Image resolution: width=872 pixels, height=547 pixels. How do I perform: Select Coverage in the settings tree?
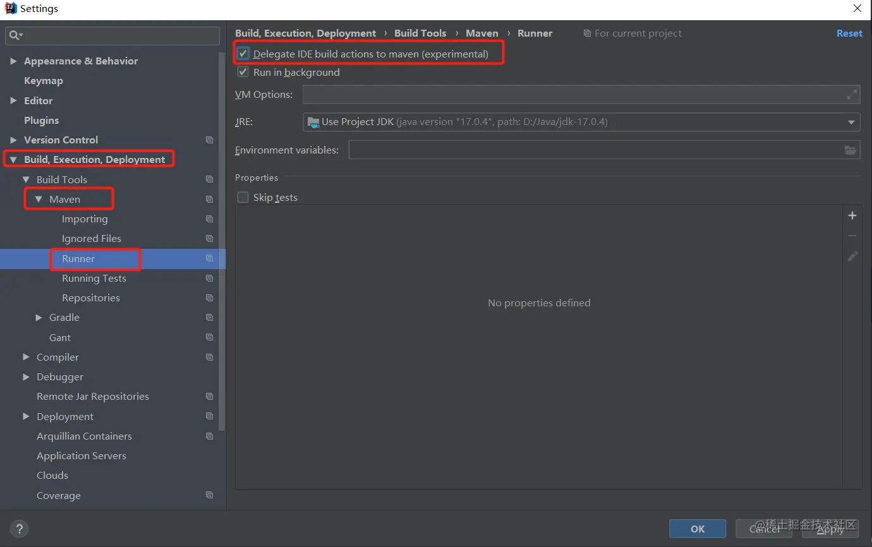(x=59, y=495)
